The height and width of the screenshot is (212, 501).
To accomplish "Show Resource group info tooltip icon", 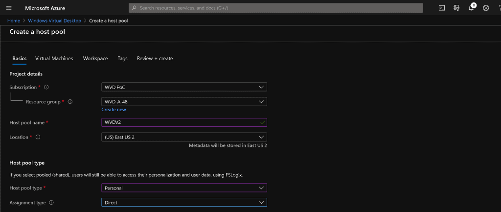I will 70,102.
